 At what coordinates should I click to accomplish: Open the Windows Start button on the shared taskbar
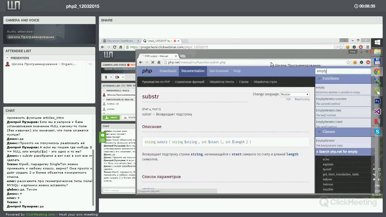tap(377, 42)
